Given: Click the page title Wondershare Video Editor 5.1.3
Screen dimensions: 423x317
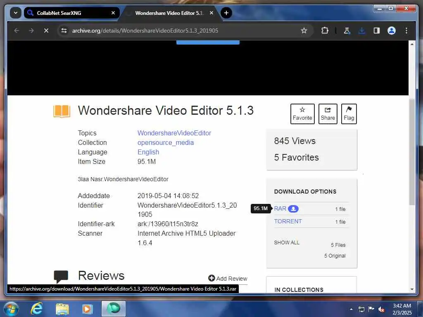Looking at the screenshot, I should click(166, 111).
